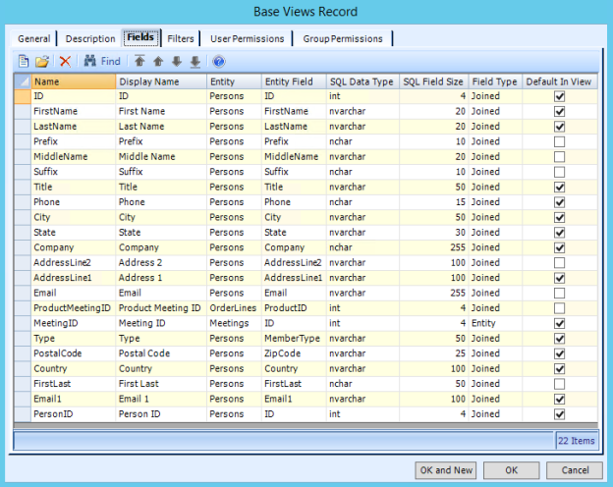Uncheck Default In View for ID row
This screenshot has width=613, height=487.
tap(559, 97)
